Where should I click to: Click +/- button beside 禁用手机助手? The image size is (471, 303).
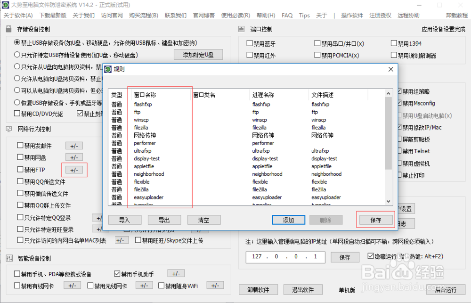176,273
